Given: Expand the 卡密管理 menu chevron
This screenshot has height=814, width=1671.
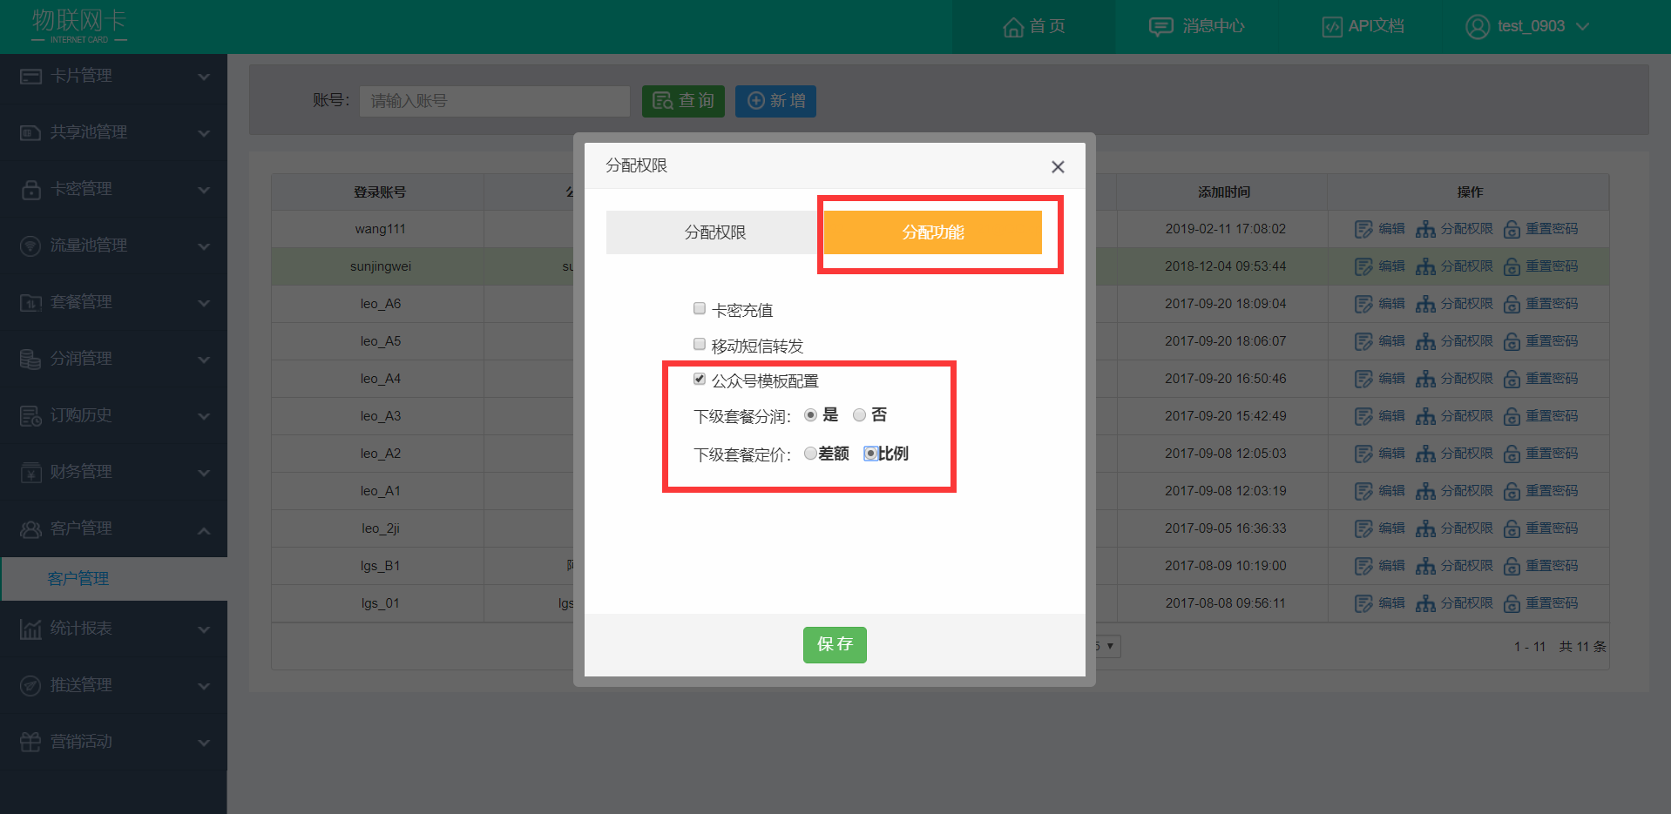Looking at the screenshot, I should (204, 190).
